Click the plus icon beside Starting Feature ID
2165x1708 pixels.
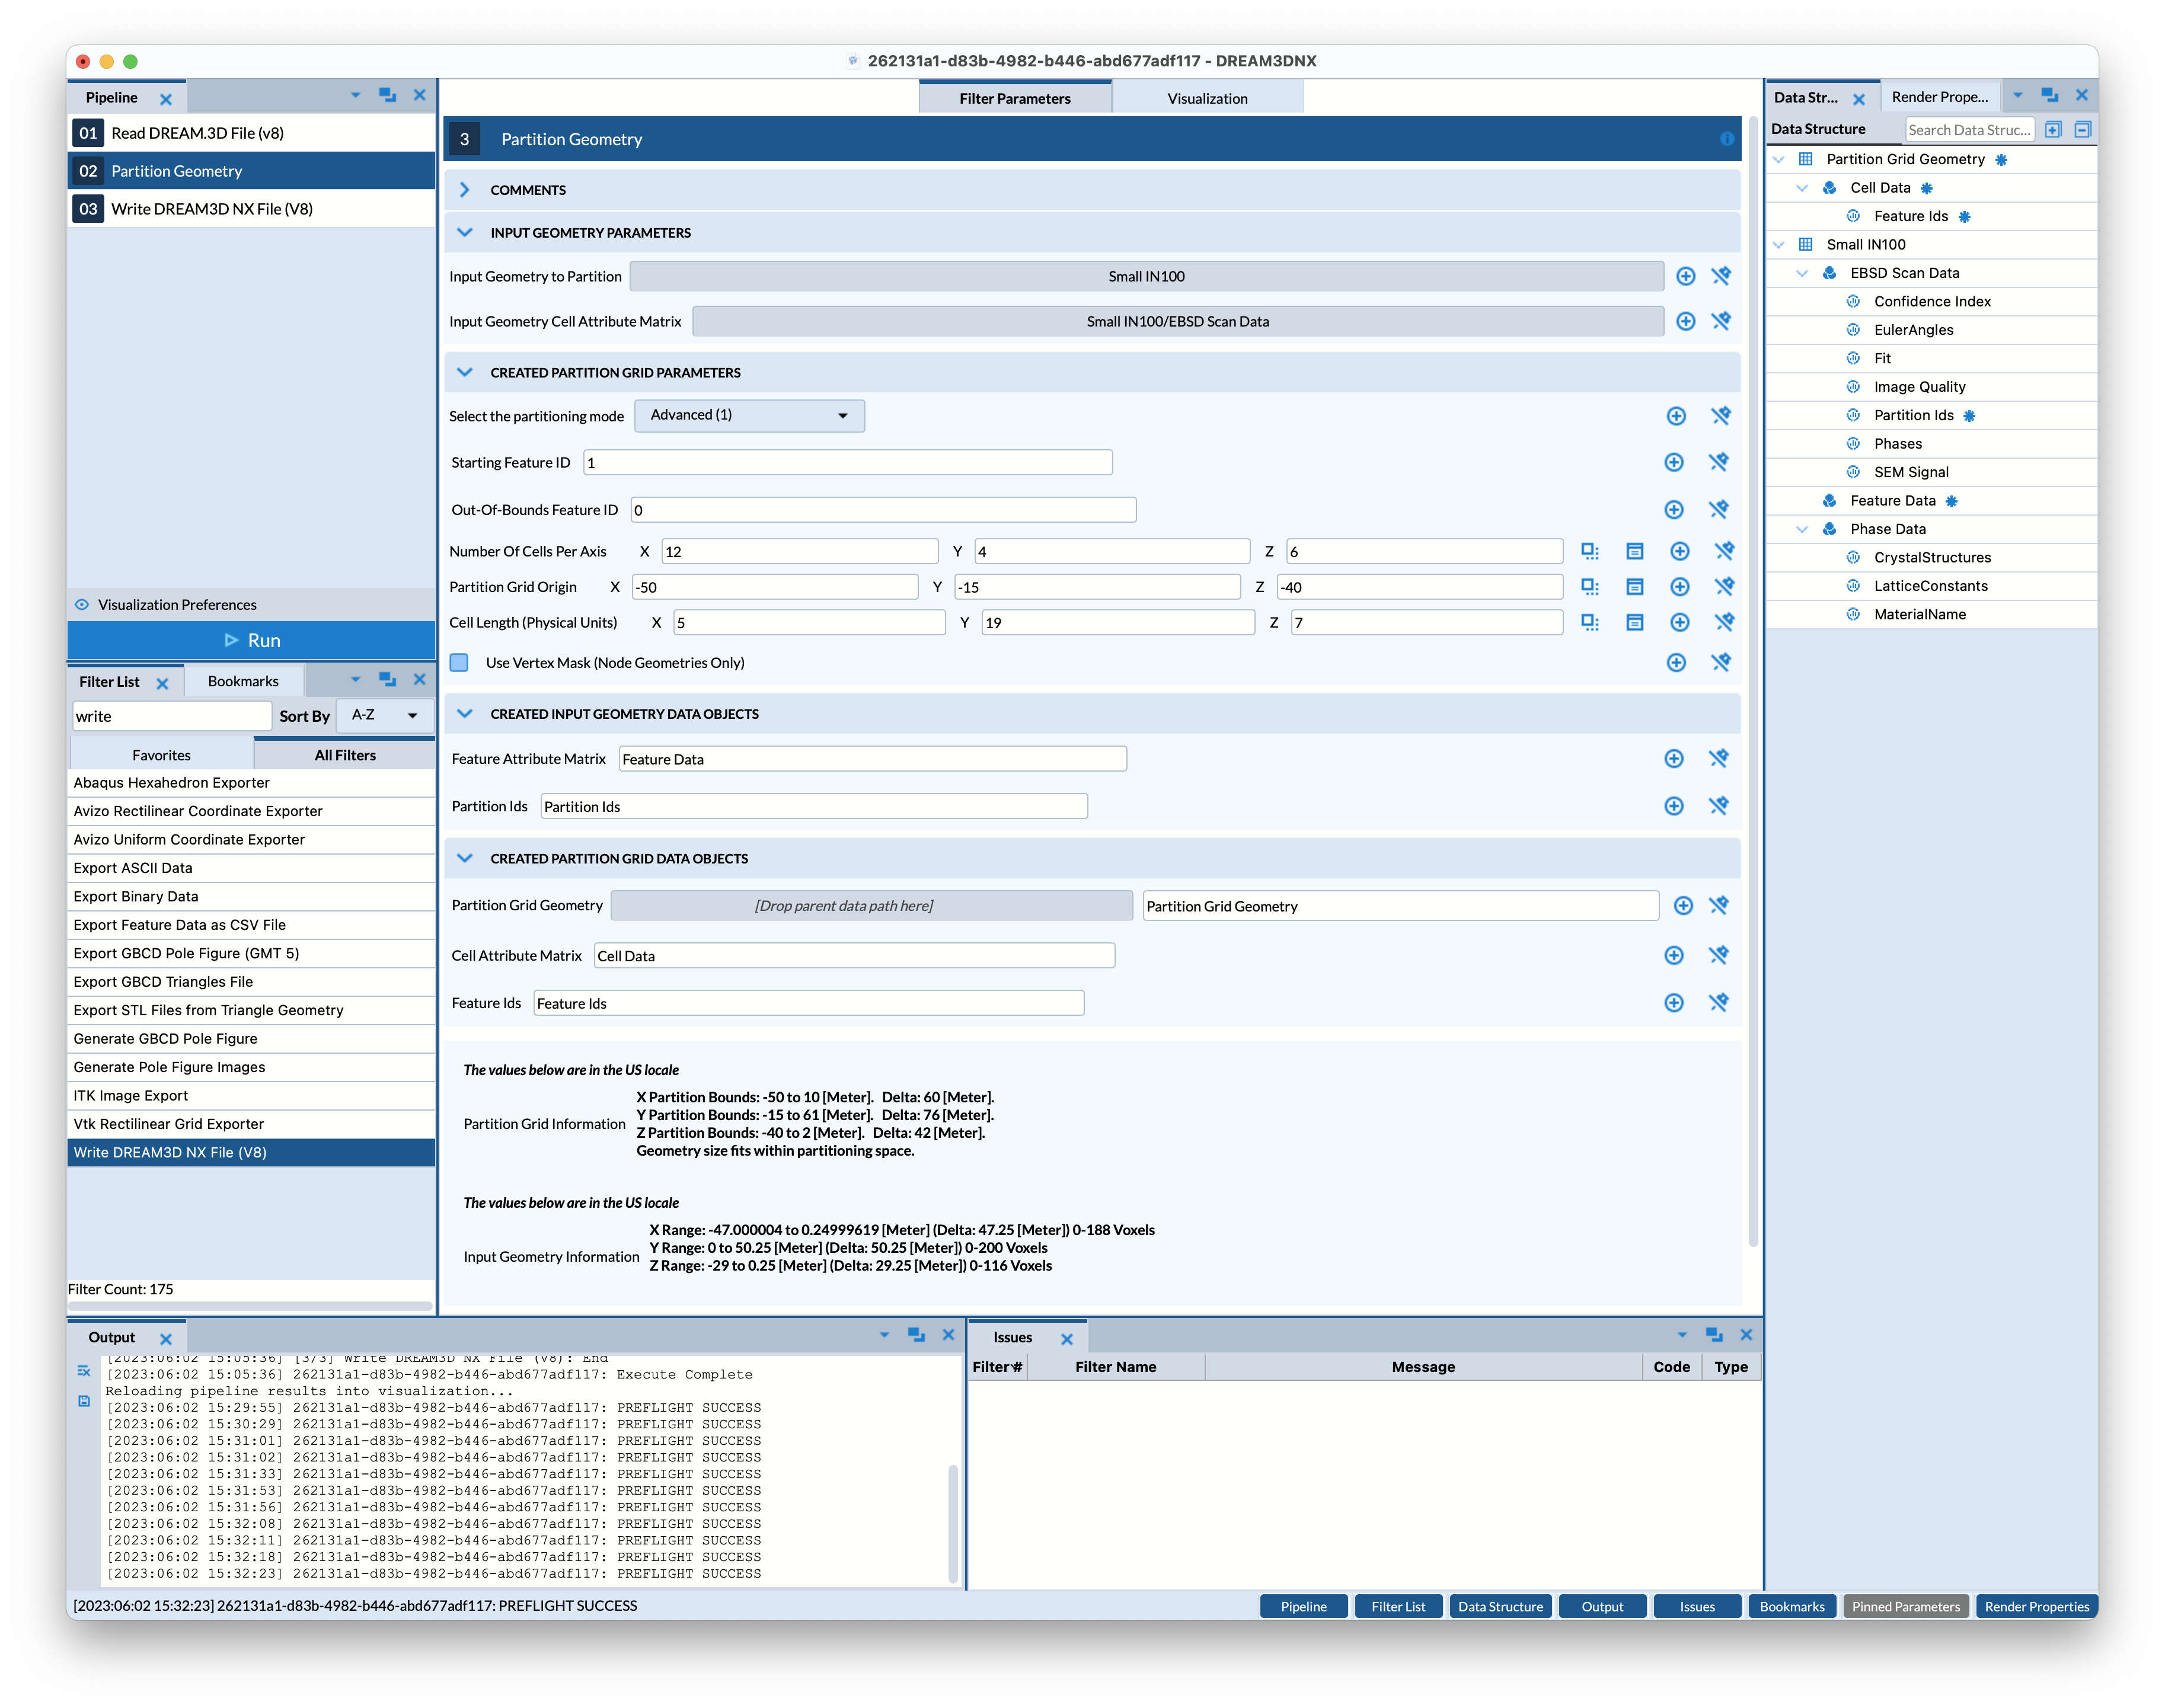click(1674, 462)
